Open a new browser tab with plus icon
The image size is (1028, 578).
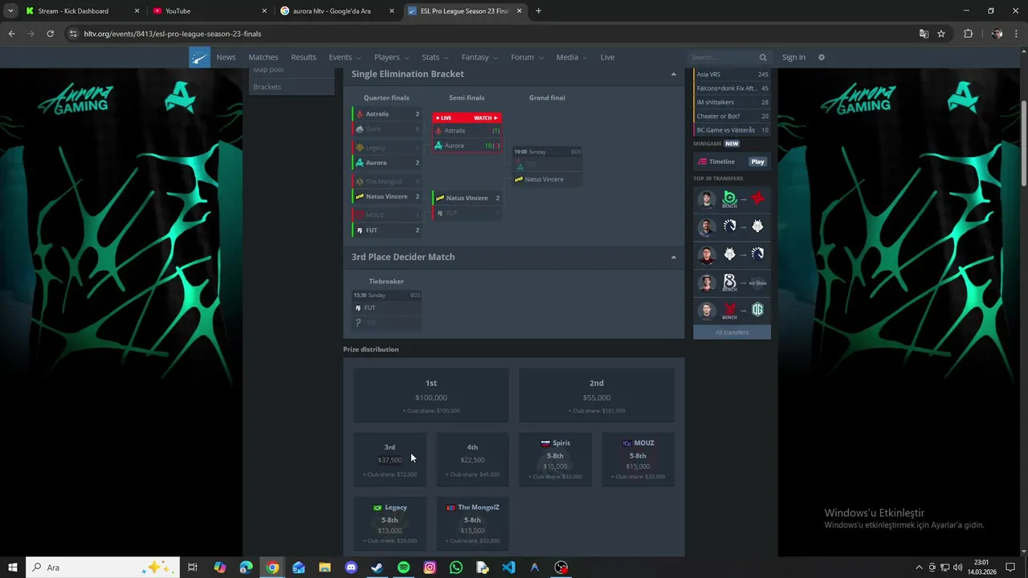coord(538,11)
